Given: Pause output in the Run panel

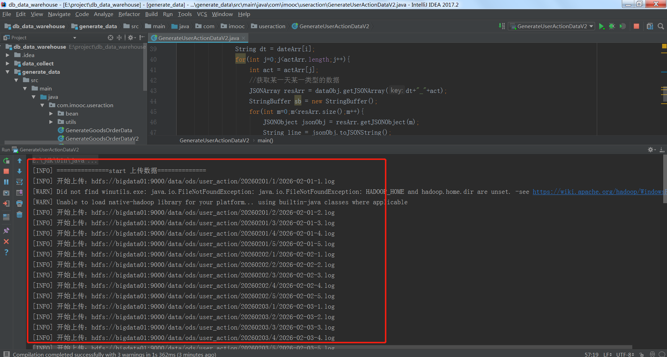Looking at the screenshot, I should click(6, 182).
